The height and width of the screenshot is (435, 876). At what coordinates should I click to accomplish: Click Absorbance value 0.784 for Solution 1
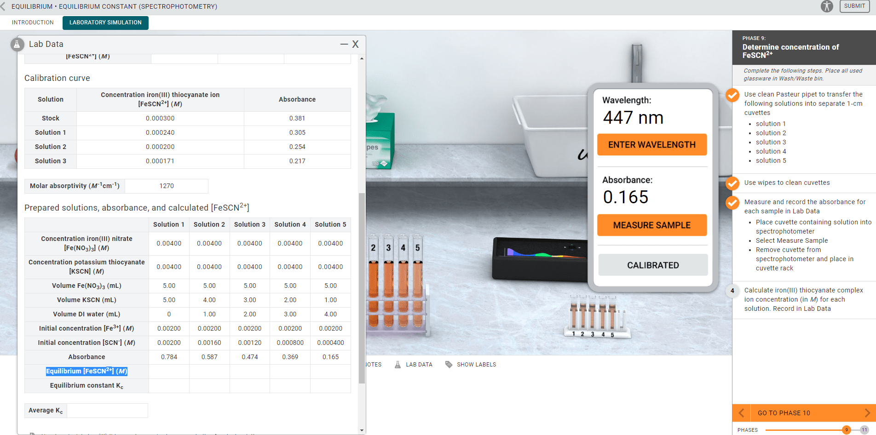(x=169, y=357)
